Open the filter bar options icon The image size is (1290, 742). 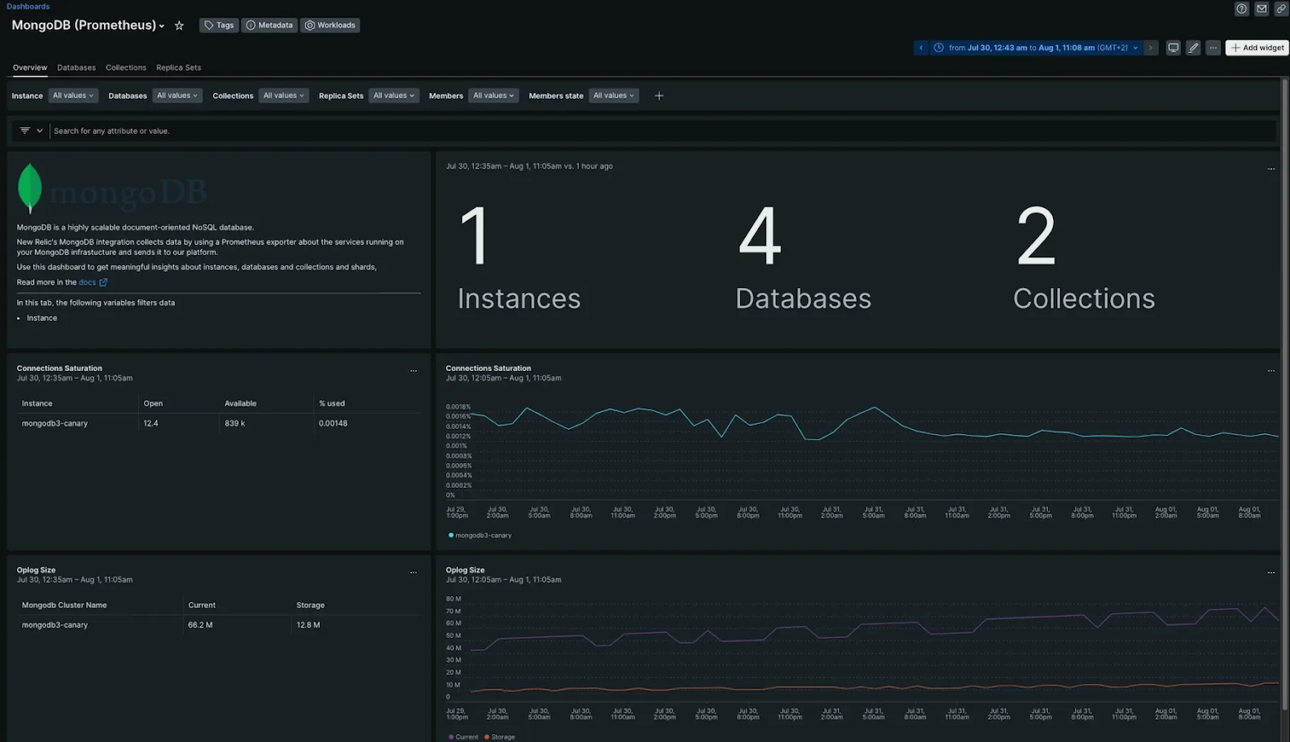pos(30,131)
